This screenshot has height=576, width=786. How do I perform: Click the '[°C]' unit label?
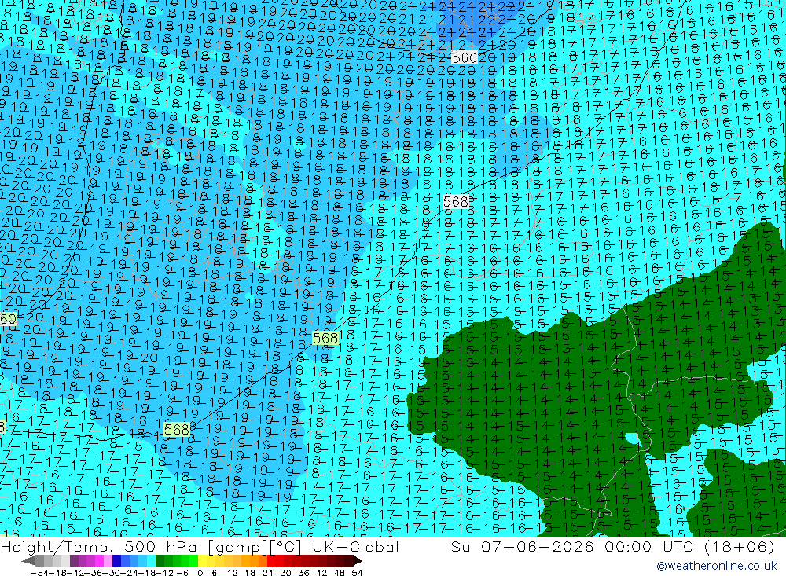285,546
